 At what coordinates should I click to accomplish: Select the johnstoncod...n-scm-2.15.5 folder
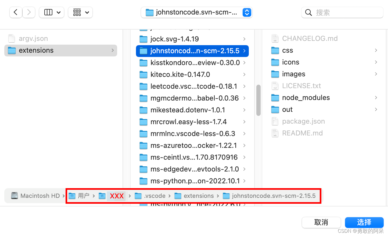tap(192, 51)
